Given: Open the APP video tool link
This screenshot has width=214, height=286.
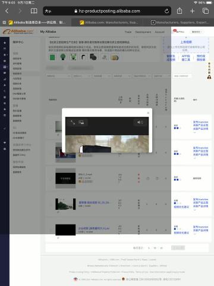Looking at the screenshot, I should click(x=185, y=58).
